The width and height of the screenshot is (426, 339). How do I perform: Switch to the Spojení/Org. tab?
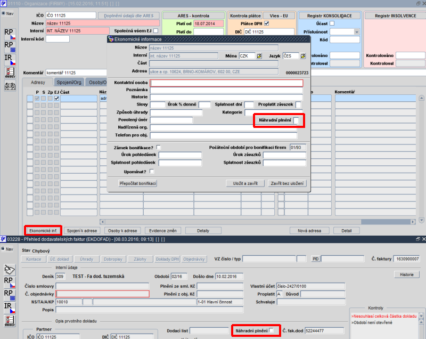(69, 82)
